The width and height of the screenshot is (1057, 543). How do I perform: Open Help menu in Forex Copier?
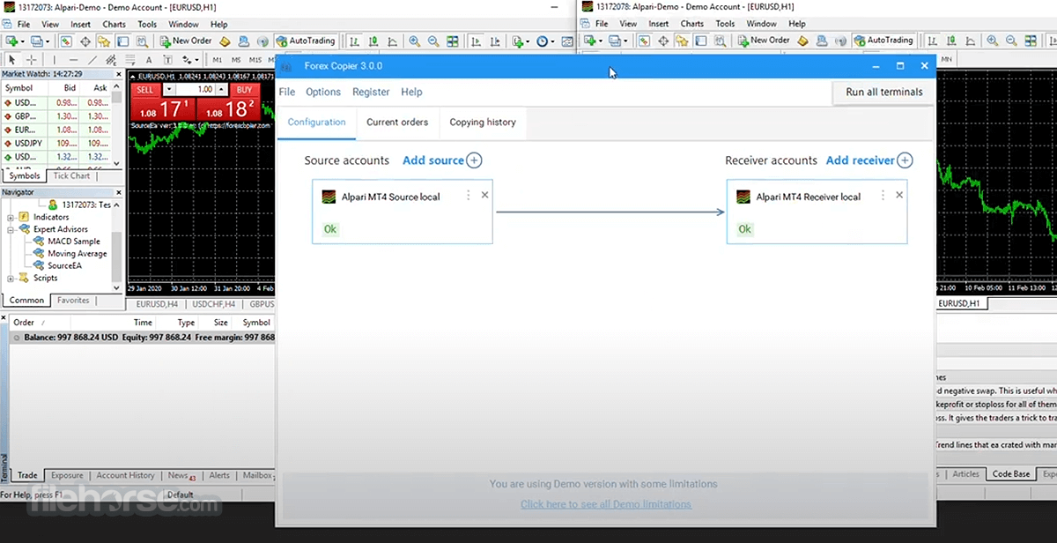[411, 92]
